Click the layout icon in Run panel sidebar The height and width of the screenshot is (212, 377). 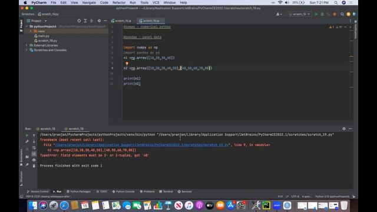pyautogui.click(x=27, y=157)
